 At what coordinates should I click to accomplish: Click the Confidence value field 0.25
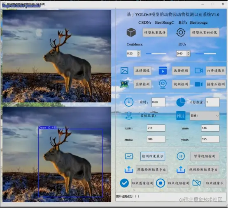click(x=132, y=53)
